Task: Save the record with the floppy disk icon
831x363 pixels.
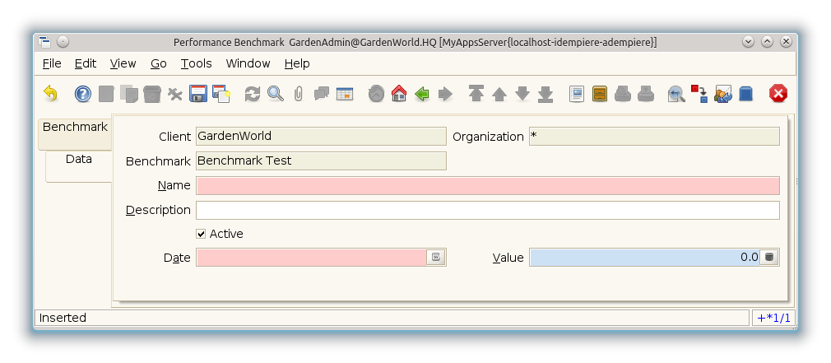Action: click(197, 94)
